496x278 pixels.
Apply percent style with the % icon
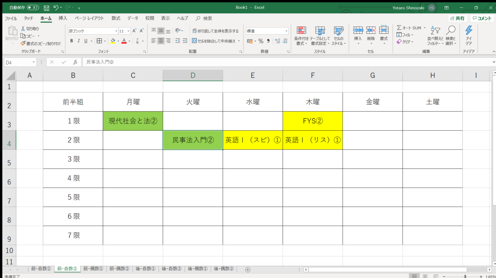(x=261, y=41)
